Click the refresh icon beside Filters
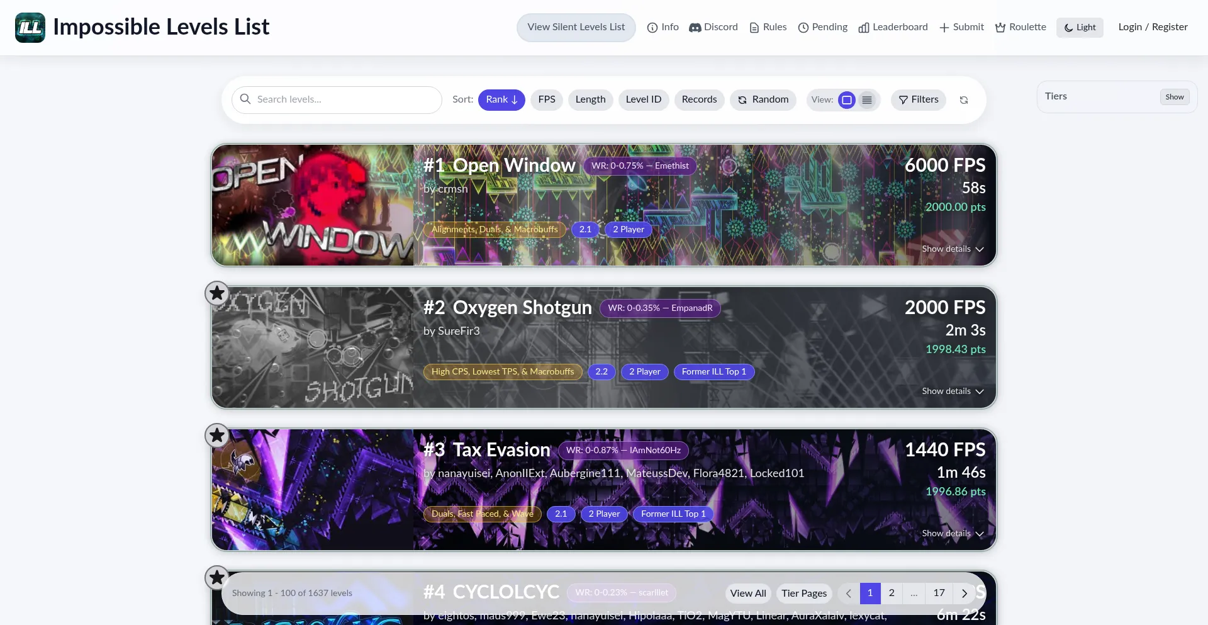 (964, 100)
